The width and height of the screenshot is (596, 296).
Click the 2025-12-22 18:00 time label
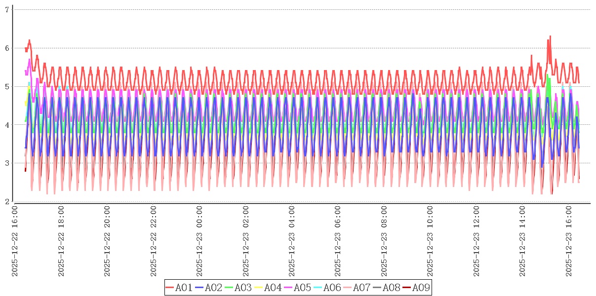click(x=61, y=241)
